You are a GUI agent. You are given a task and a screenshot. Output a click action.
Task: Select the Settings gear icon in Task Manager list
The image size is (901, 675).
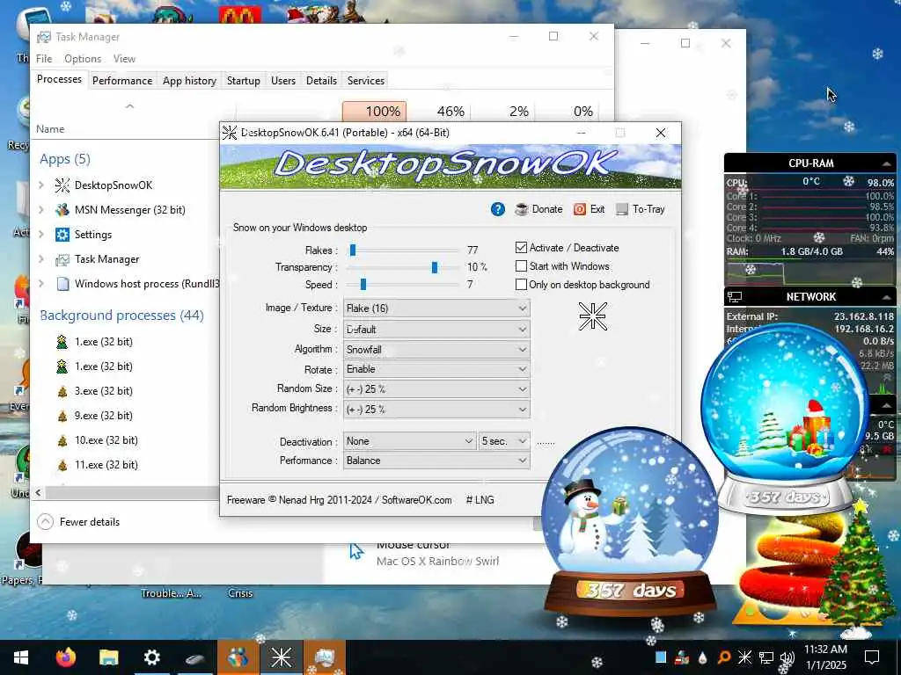pyautogui.click(x=62, y=235)
